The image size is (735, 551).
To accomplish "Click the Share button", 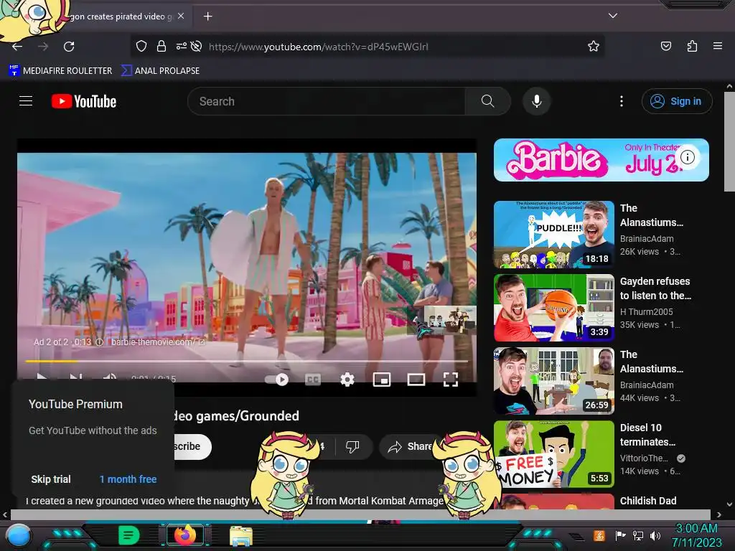I will tap(410, 446).
